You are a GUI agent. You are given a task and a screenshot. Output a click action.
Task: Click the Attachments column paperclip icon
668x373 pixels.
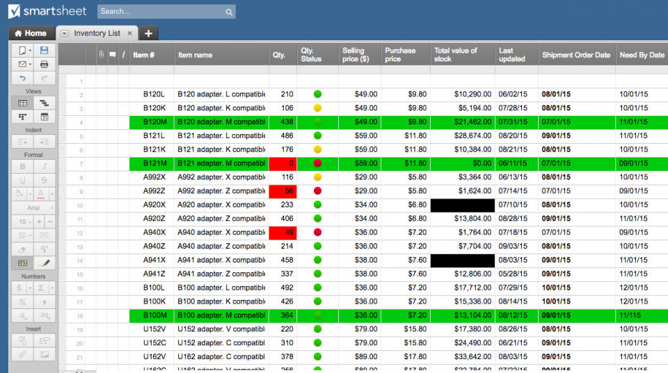[101, 55]
